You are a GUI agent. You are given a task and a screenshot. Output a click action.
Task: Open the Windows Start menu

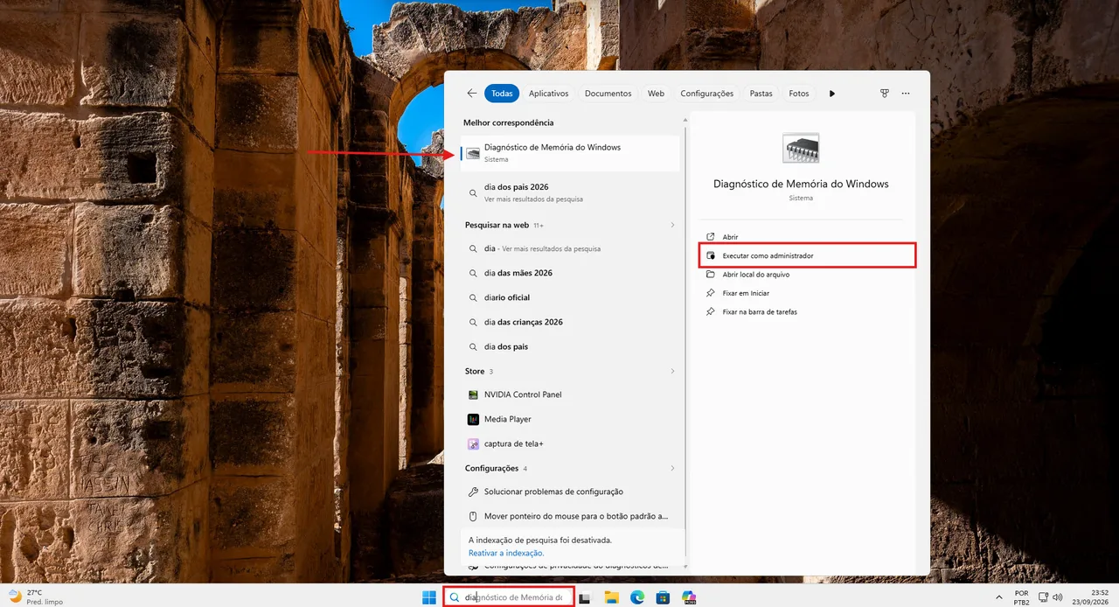(x=429, y=597)
